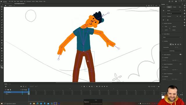The width and height of the screenshot is (186, 105).
Task: Collapse the Looping section
Action: coord(163,41)
